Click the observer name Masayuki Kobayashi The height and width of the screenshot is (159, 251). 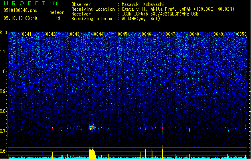click(x=143, y=4)
